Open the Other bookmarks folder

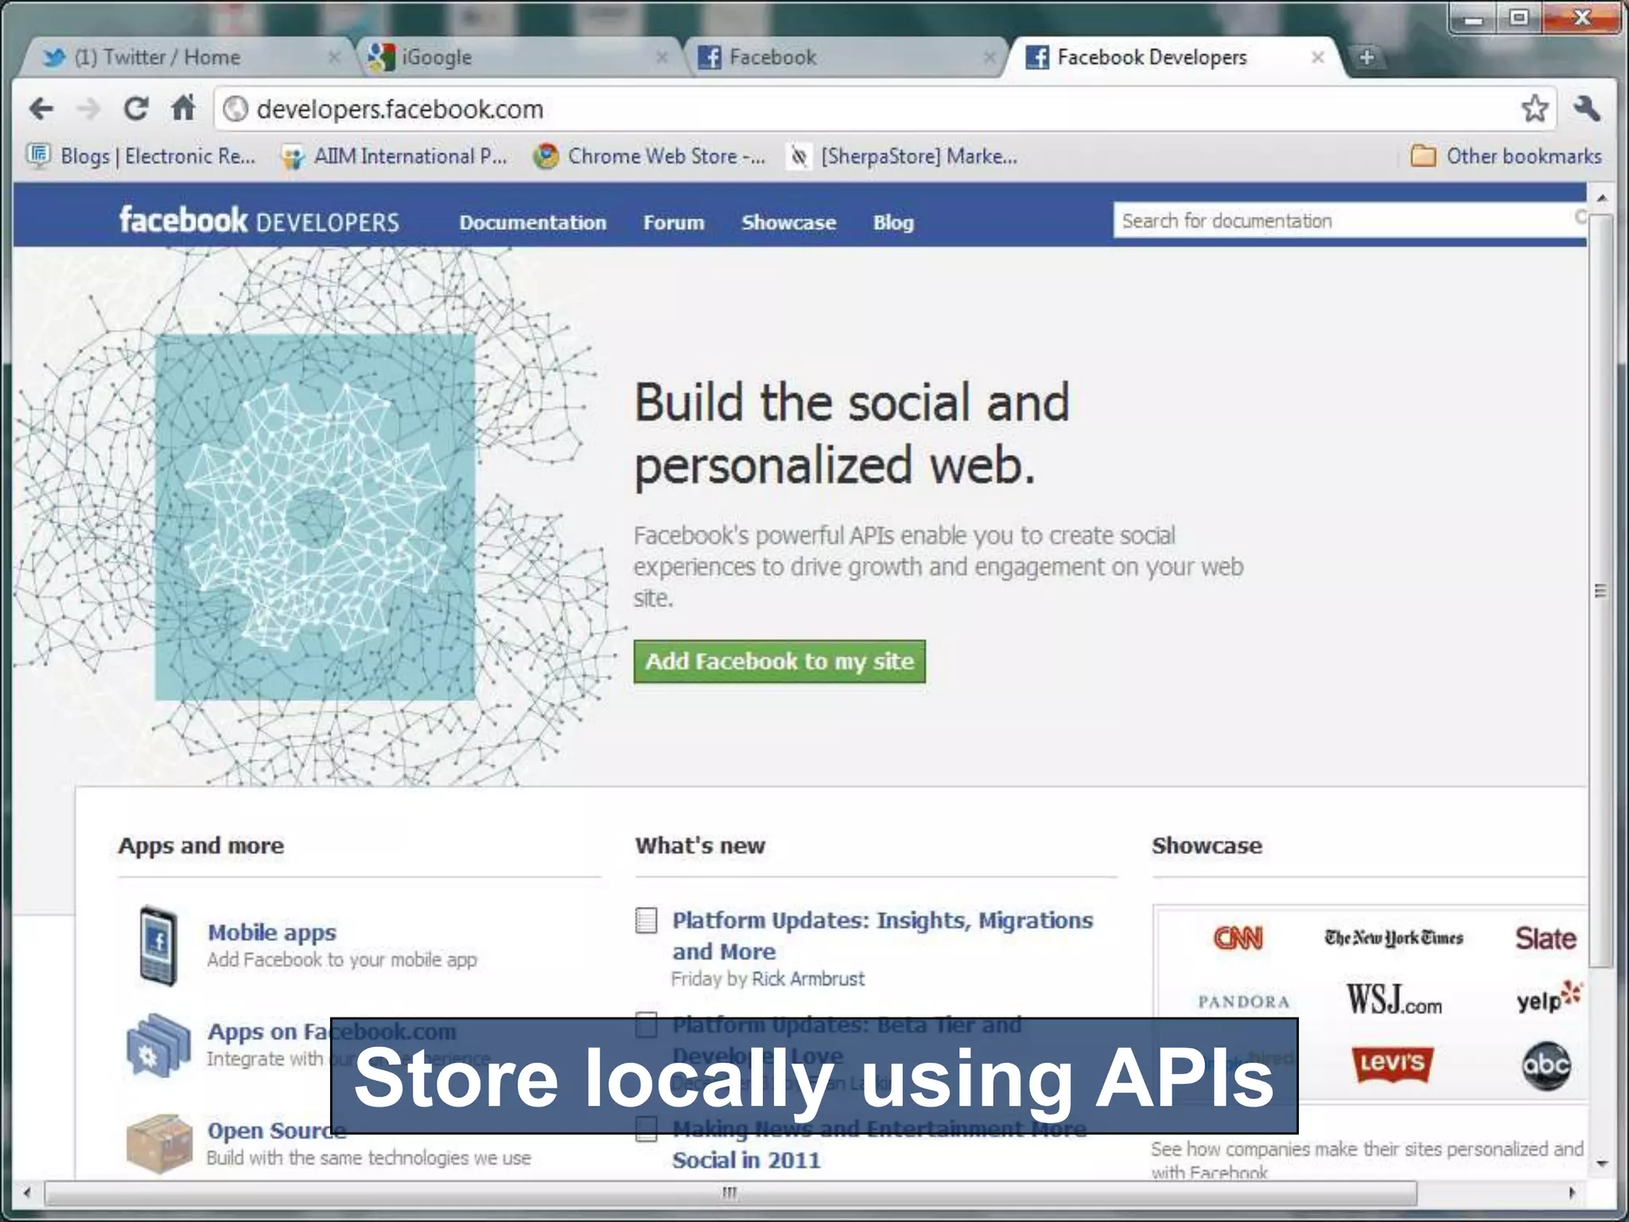1506,156
